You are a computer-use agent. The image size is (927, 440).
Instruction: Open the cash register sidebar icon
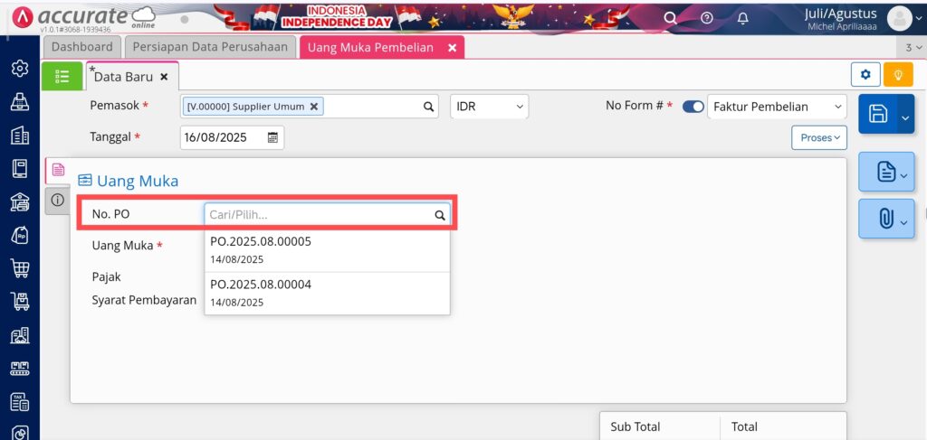pyautogui.click(x=20, y=102)
